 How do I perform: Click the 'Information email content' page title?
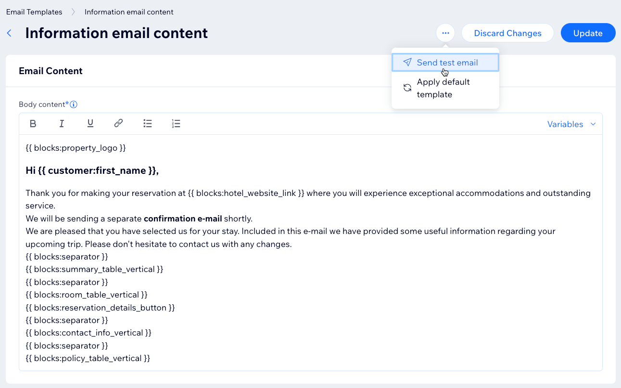click(116, 33)
